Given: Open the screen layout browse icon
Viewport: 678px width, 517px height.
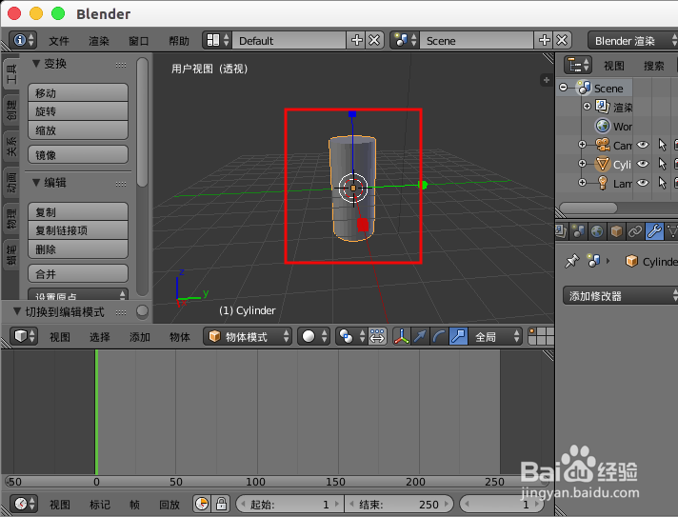Looking at the screenshot, I should 217,41.
